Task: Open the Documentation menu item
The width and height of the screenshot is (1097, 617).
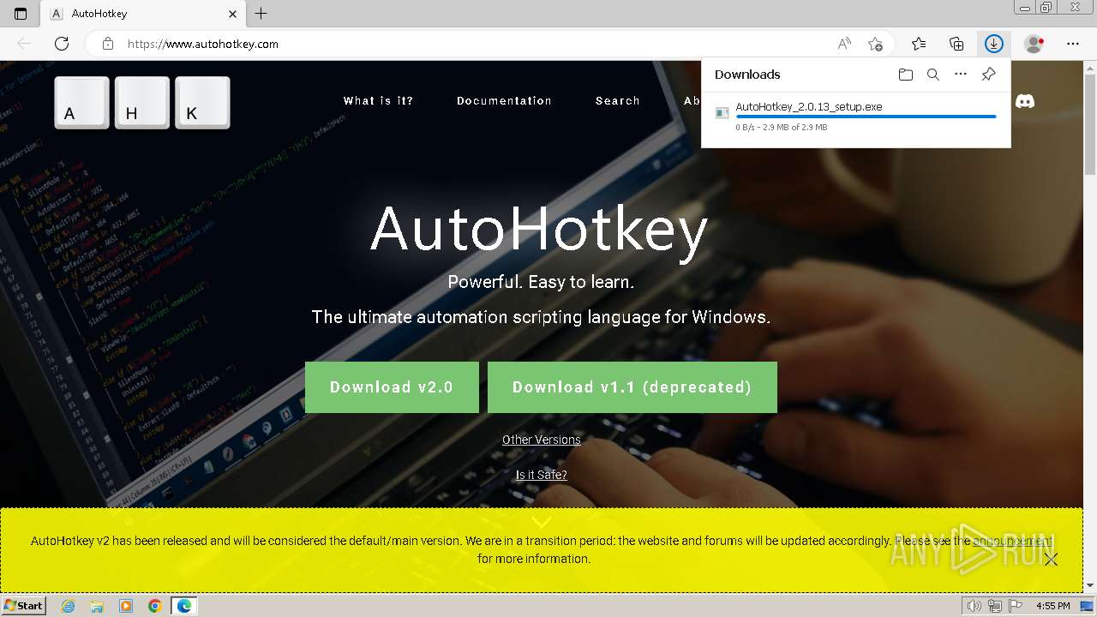Action: [x=504, y=101]
